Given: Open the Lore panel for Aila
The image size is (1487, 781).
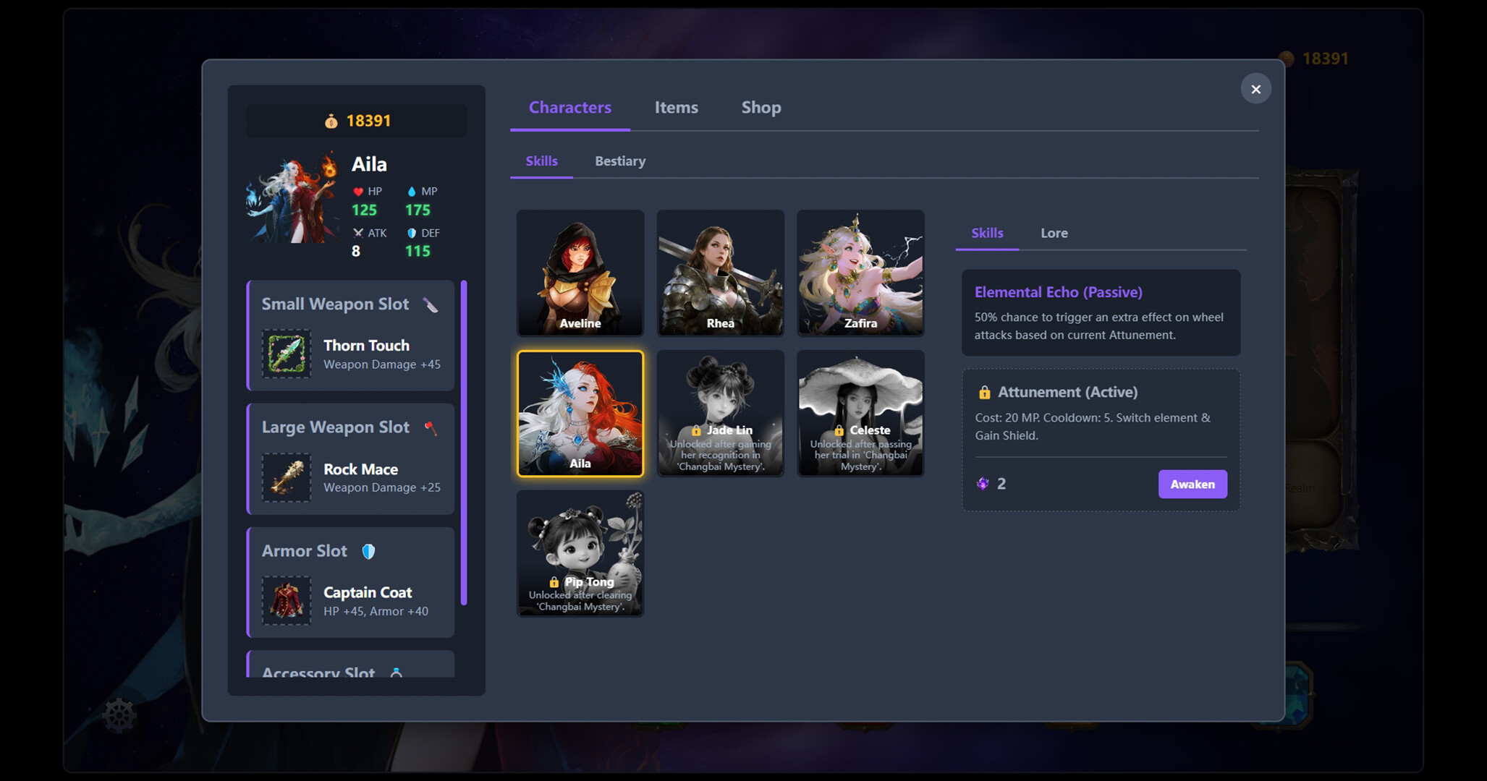Looking at the screenshot, I should (1054, 233).
